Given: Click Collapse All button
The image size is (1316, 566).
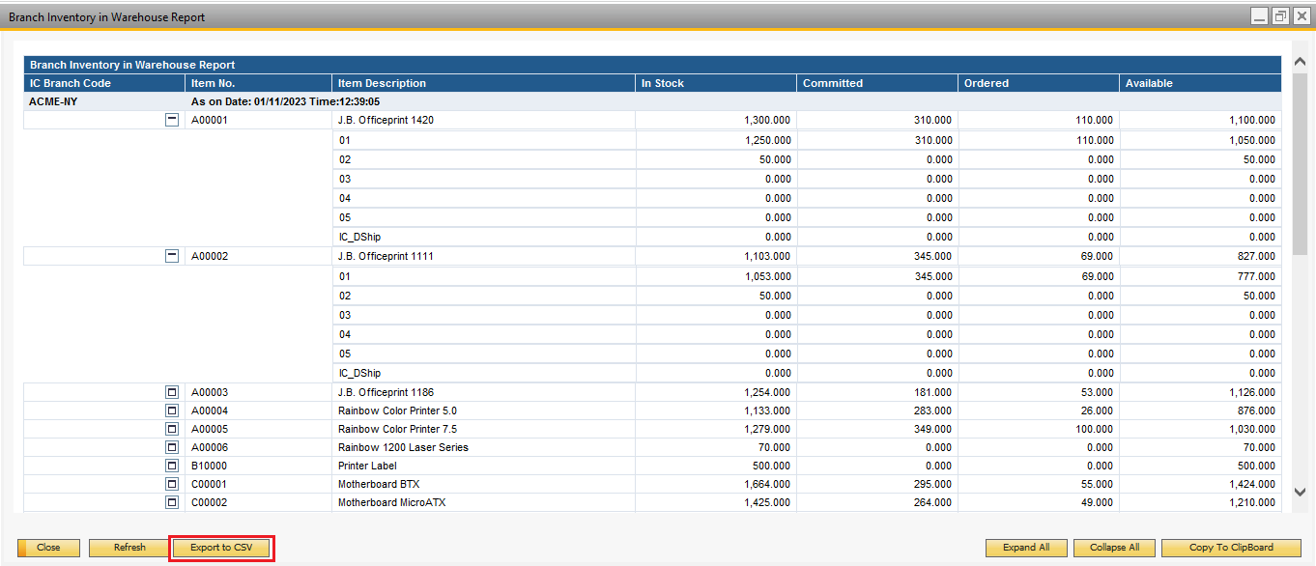Looking at the screenshot, I should coord(1114,548).
